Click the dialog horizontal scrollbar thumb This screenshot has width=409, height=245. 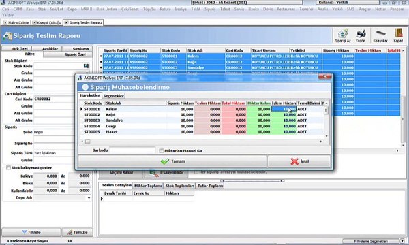click(x=88, y=142)
